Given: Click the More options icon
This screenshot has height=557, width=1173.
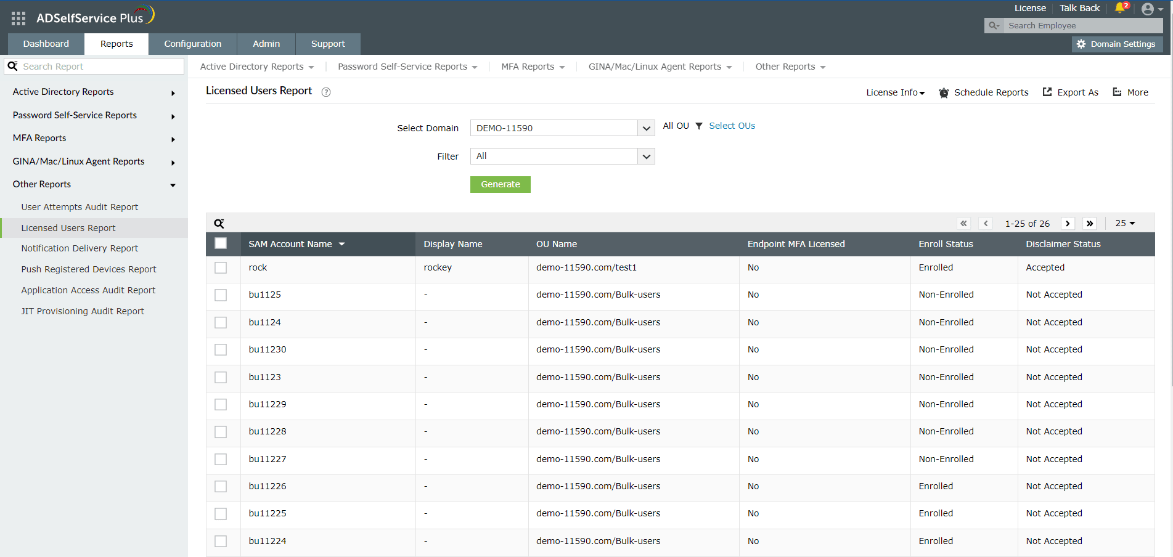Looking at the screenshot, I should [x=1117, y=92].
